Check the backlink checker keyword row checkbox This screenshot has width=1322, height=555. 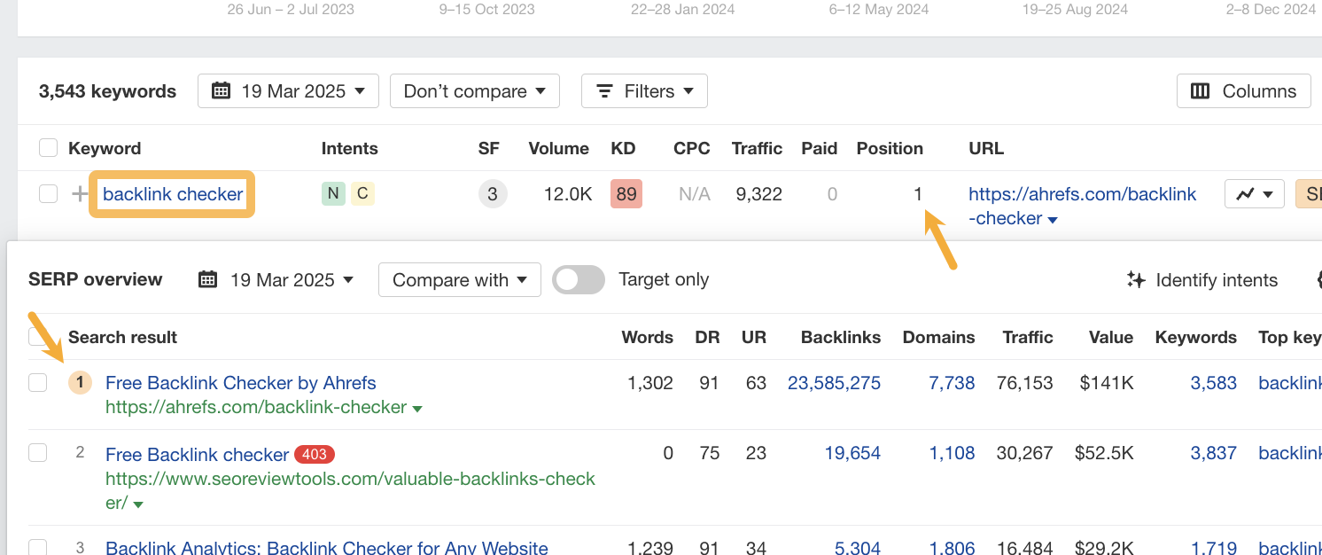tap(49, 194)
